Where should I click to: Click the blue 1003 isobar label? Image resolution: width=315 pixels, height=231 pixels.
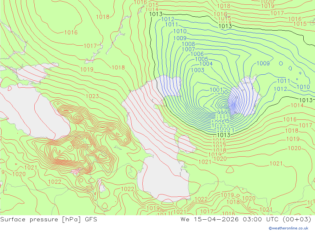tap(198, 70)
